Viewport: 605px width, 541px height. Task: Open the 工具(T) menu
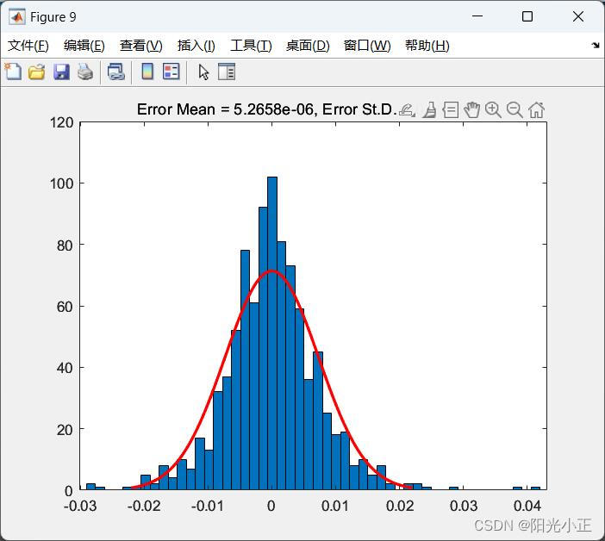click(251, 46)
